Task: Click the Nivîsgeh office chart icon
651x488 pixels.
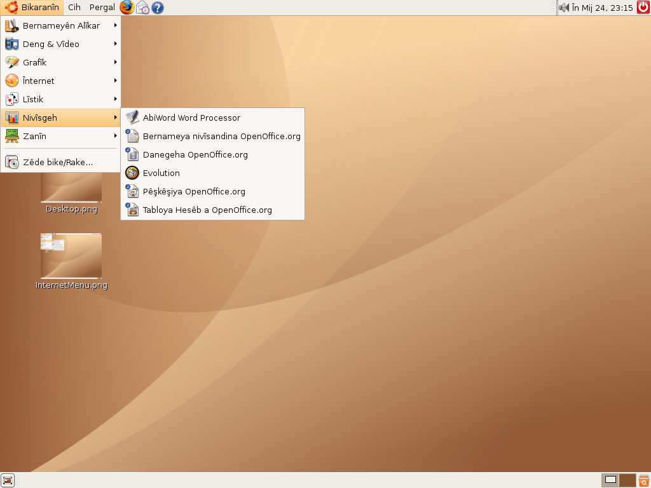Action: click(x=11, y=118)
